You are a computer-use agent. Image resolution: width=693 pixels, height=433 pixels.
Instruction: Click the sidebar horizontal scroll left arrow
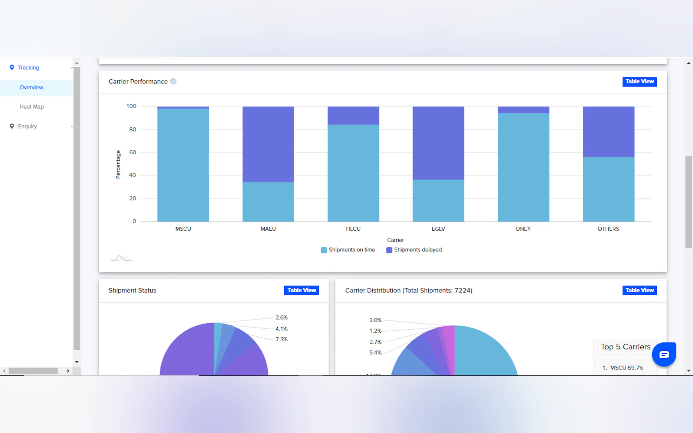4,371
